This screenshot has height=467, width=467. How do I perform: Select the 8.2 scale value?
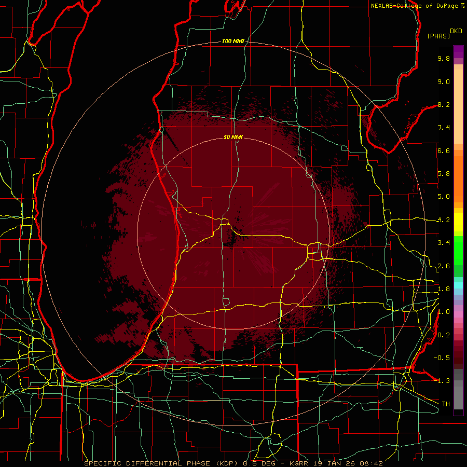click(x=444, y=104)
